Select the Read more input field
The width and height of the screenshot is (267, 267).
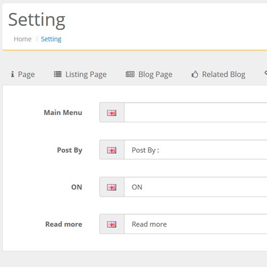[195, 224]
